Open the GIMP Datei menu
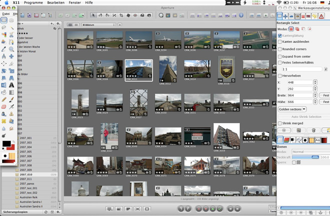This screenshot has height=216, width=330. [x=6, y=13]
